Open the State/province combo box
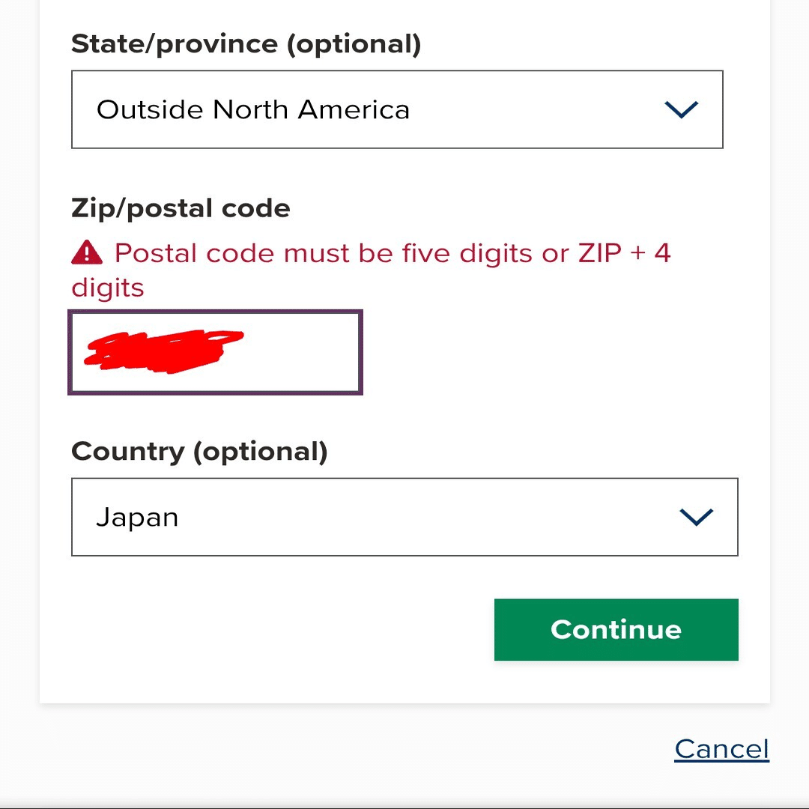 click(397, 110)
